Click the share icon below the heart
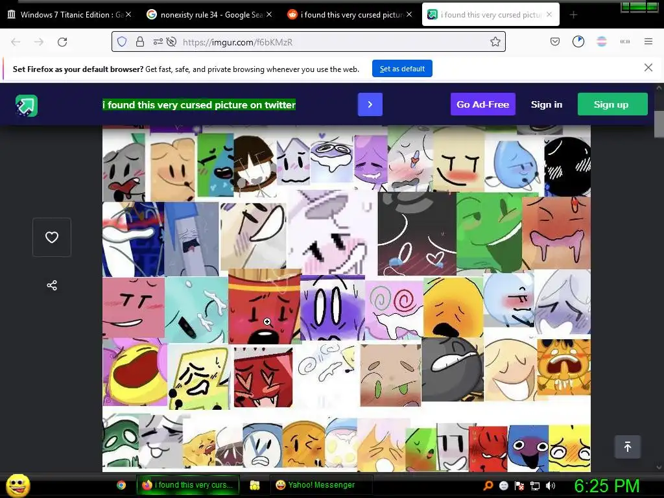 click(52, 285)
